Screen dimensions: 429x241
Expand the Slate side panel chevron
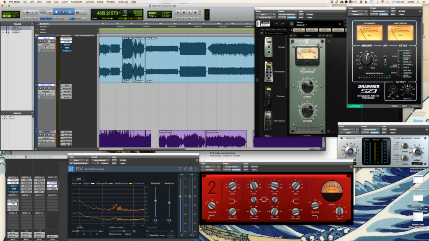point(257,80)
